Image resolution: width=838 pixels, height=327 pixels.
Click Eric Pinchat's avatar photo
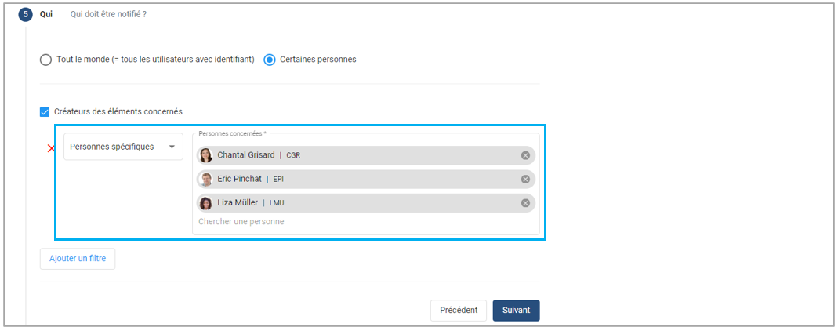(206, 180)
